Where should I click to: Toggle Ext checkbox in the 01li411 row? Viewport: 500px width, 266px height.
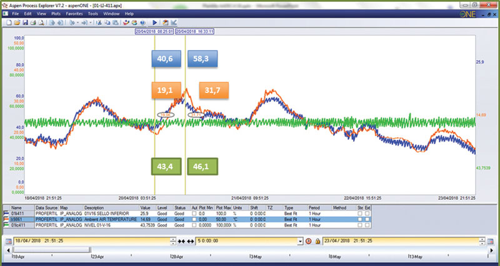(x=367, y=214)
